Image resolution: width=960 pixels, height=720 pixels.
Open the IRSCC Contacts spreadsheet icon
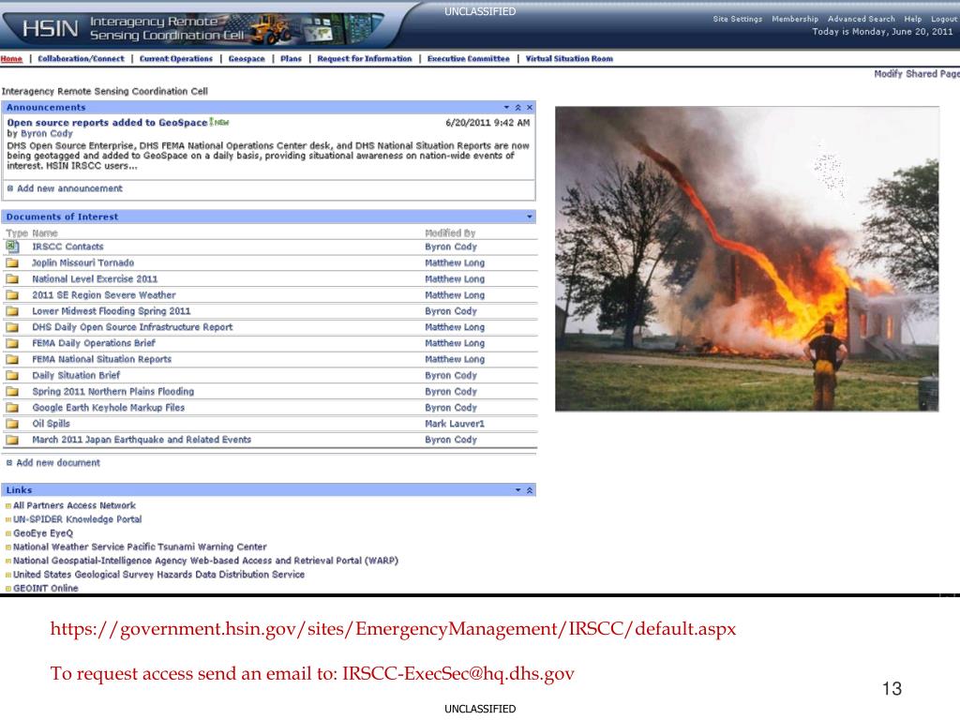tap(12, 247)
